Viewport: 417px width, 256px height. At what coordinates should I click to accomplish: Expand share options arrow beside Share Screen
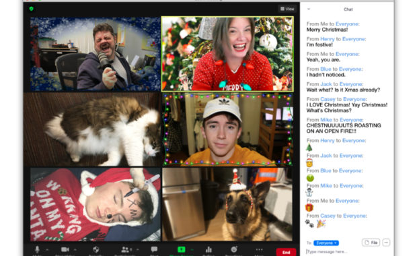click(x=192, y=250)
